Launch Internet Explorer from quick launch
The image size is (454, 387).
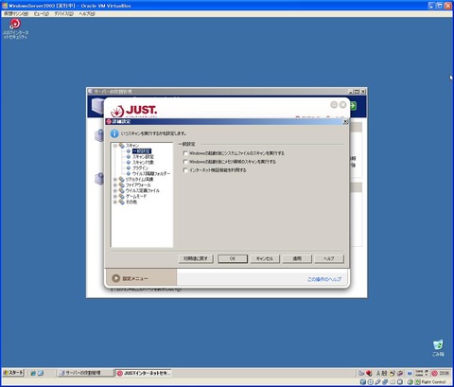(x=33, y=373)
